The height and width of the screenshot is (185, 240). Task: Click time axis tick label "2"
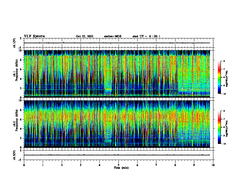[62, 165]
